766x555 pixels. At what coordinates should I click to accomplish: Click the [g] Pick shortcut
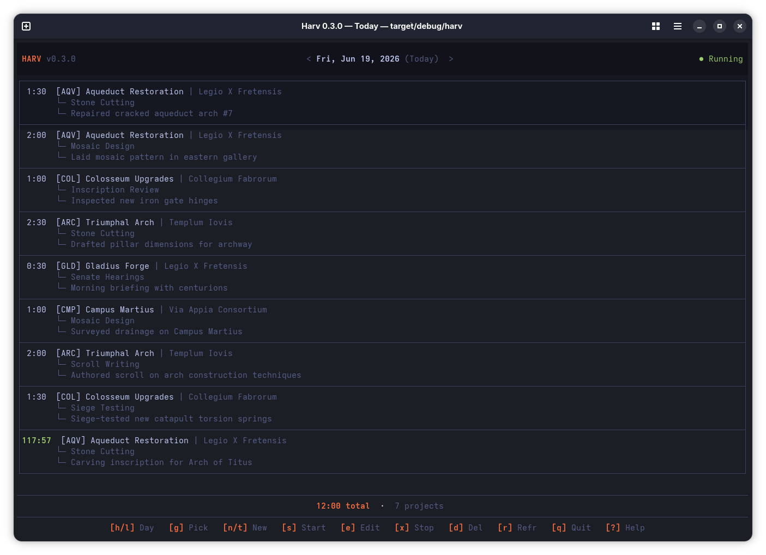[x=189, y=528]
